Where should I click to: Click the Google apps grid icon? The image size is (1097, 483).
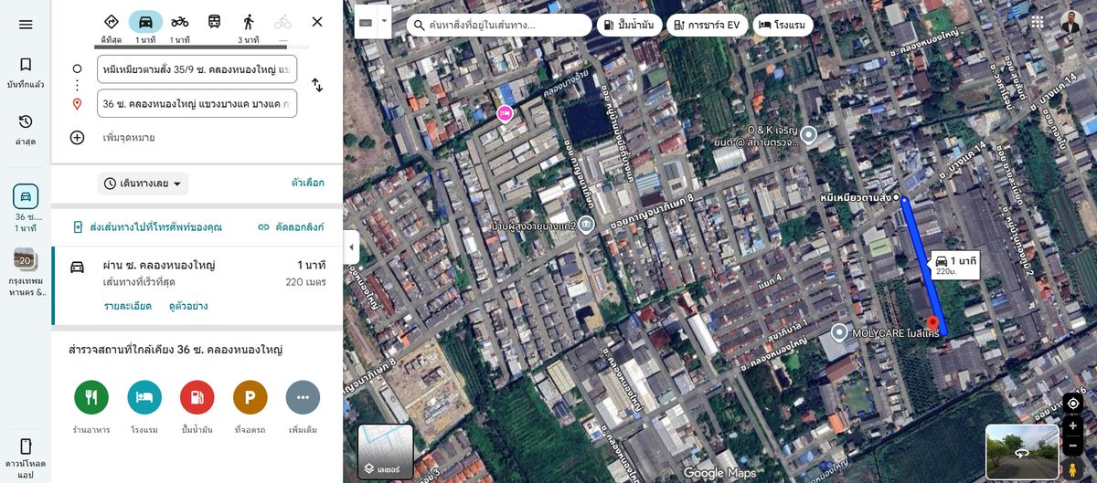tap(1037, 23)
